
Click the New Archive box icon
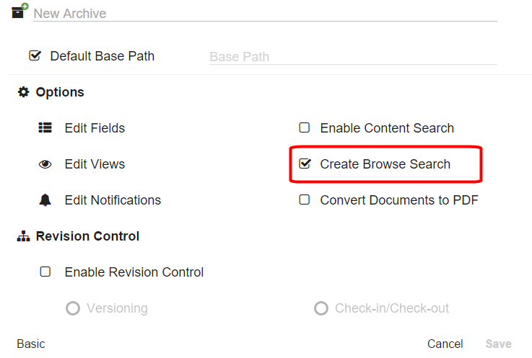coord(19,12)
